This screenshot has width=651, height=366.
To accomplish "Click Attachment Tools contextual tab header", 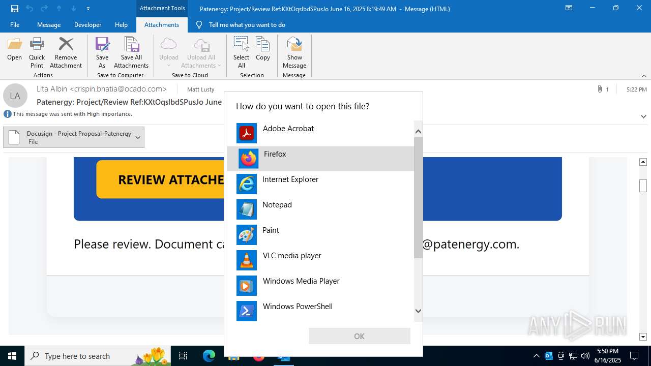I will 162,8.
